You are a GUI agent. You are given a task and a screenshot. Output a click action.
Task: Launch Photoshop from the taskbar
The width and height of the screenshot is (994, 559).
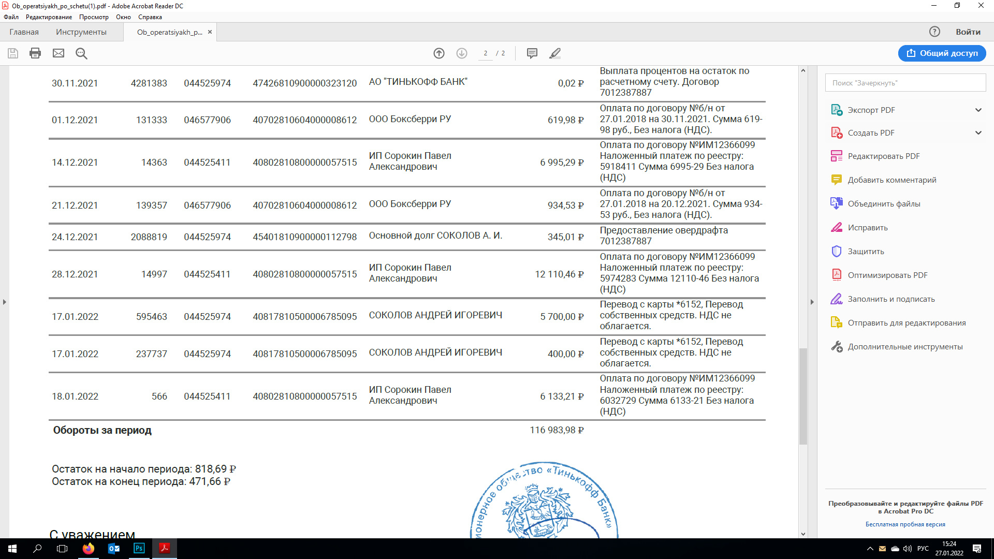139,549
